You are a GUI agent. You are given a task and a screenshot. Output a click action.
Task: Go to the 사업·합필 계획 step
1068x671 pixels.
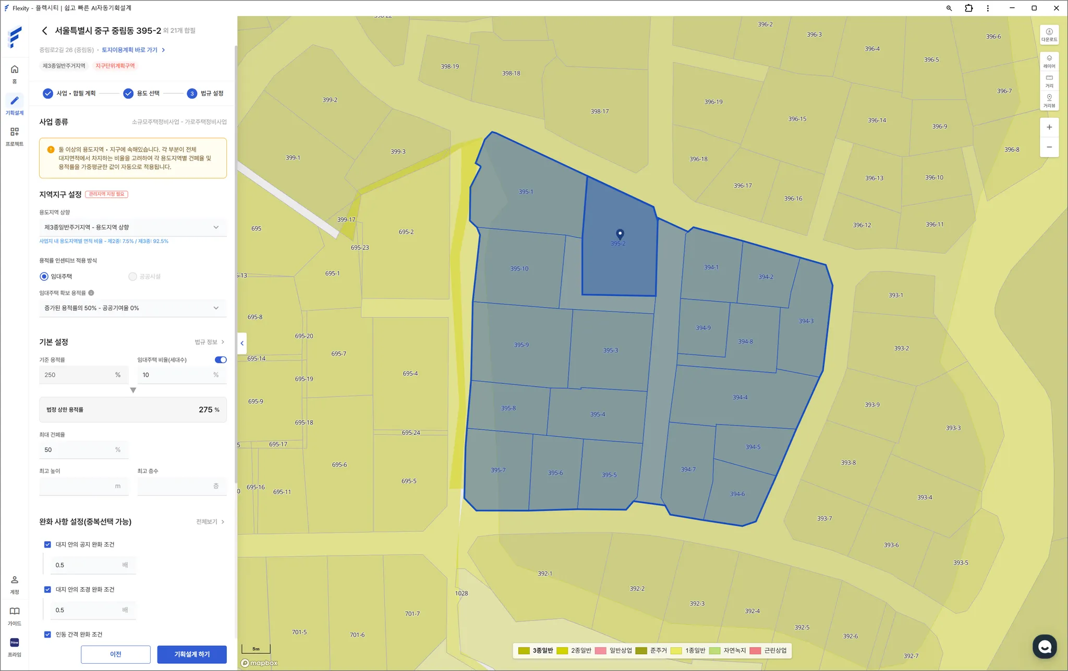pyautogui.click(x=69, y=93)
